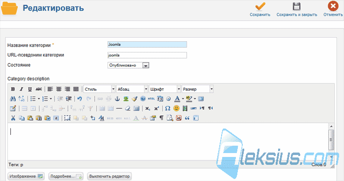Click Сохранить in top toolbar
The height and width of the screenshot is (181, 344).
260,9
